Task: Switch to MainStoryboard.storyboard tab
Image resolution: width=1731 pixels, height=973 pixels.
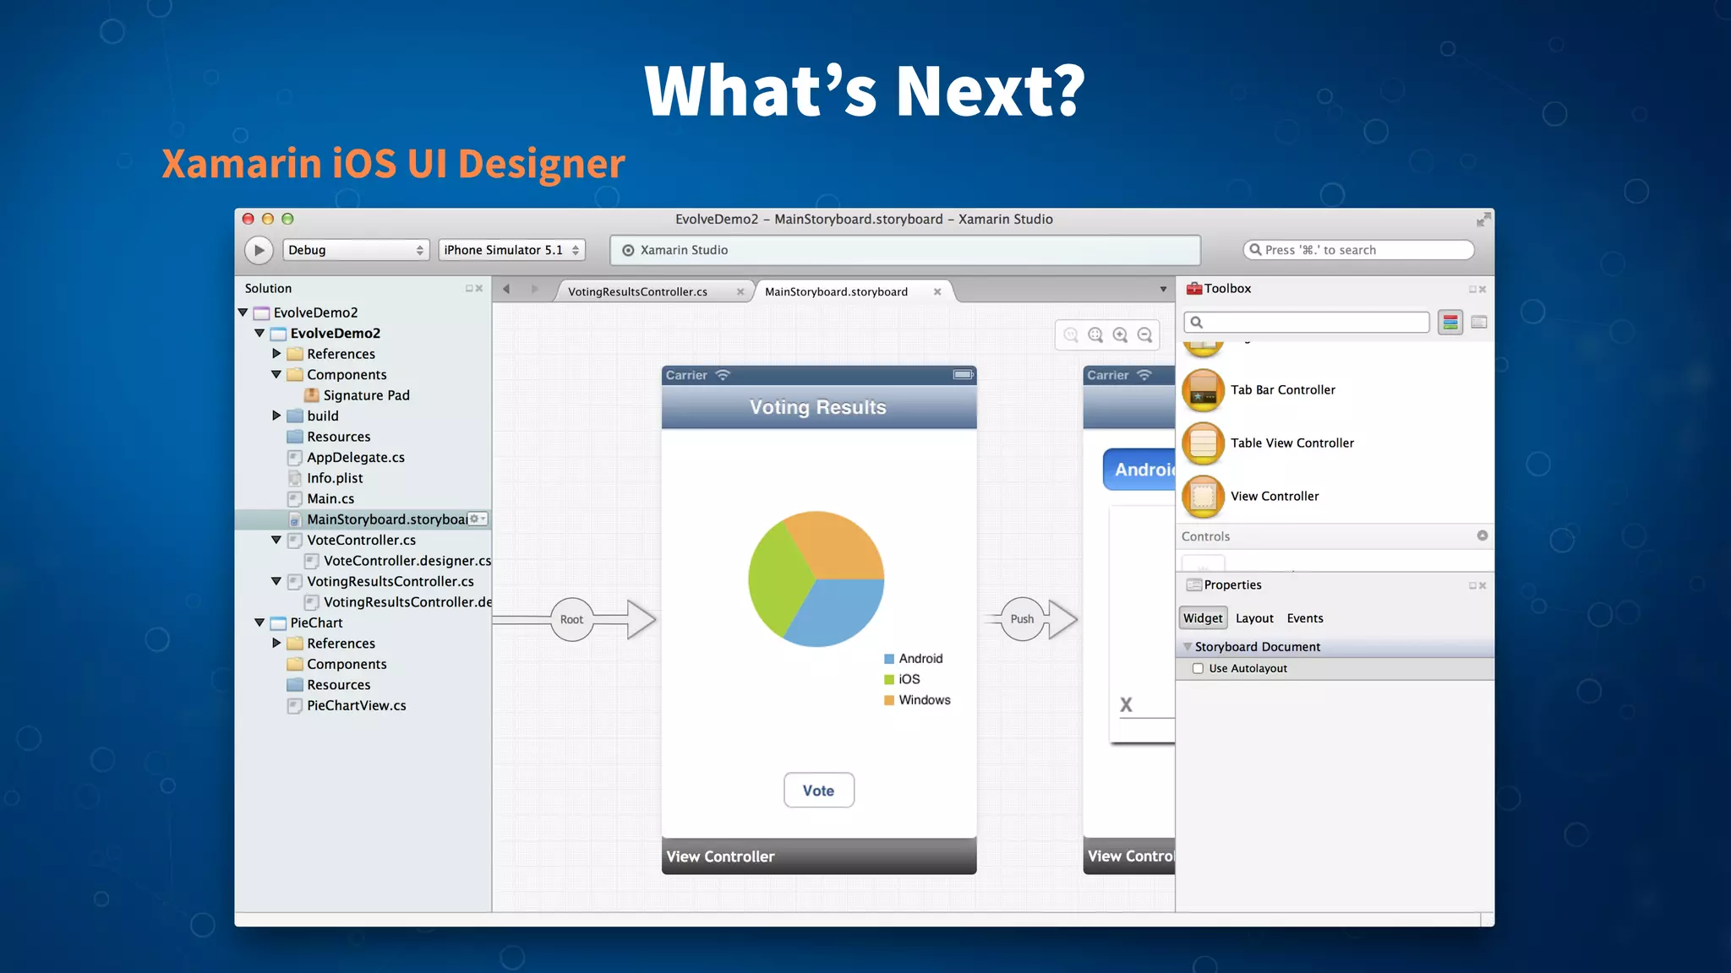Action: (x=836, y=291)
